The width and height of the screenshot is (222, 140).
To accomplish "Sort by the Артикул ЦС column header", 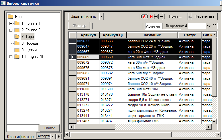I will pos(113,35).
